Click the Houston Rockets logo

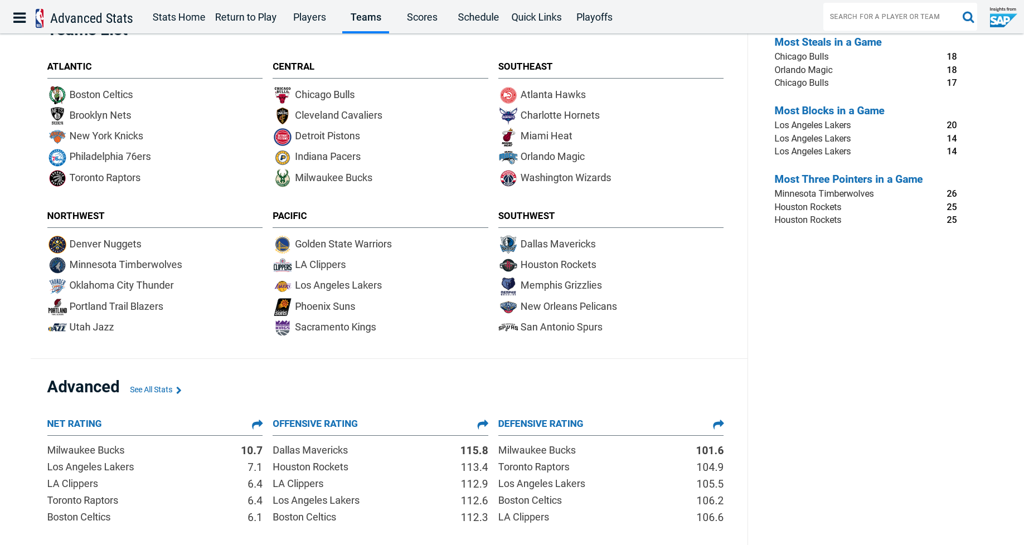pyautogui.click(x=508, y=265)
